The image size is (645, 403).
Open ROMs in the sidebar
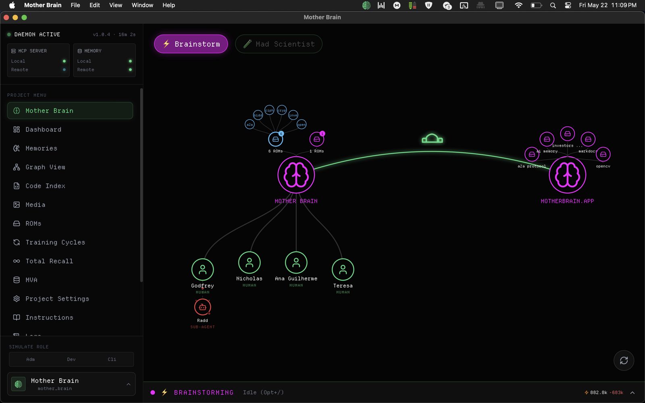click(70, 223)
